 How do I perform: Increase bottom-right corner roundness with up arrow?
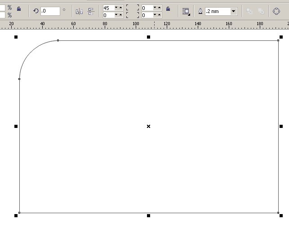tap(160, 15)
